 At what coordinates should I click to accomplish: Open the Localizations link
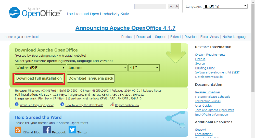pos(204,134)
